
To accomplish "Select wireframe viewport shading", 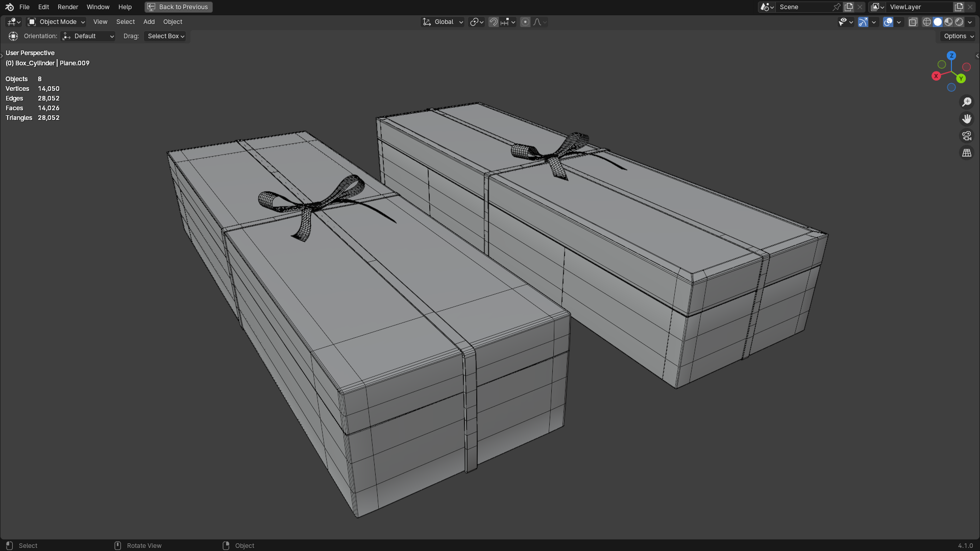I will tap(927, 22).
